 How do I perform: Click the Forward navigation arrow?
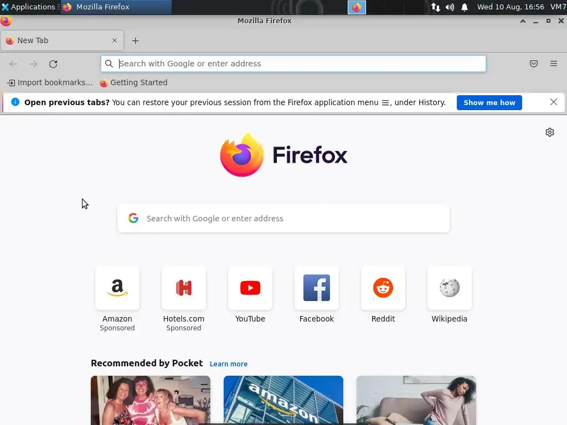pyautogui.click(x=33, y=64)
